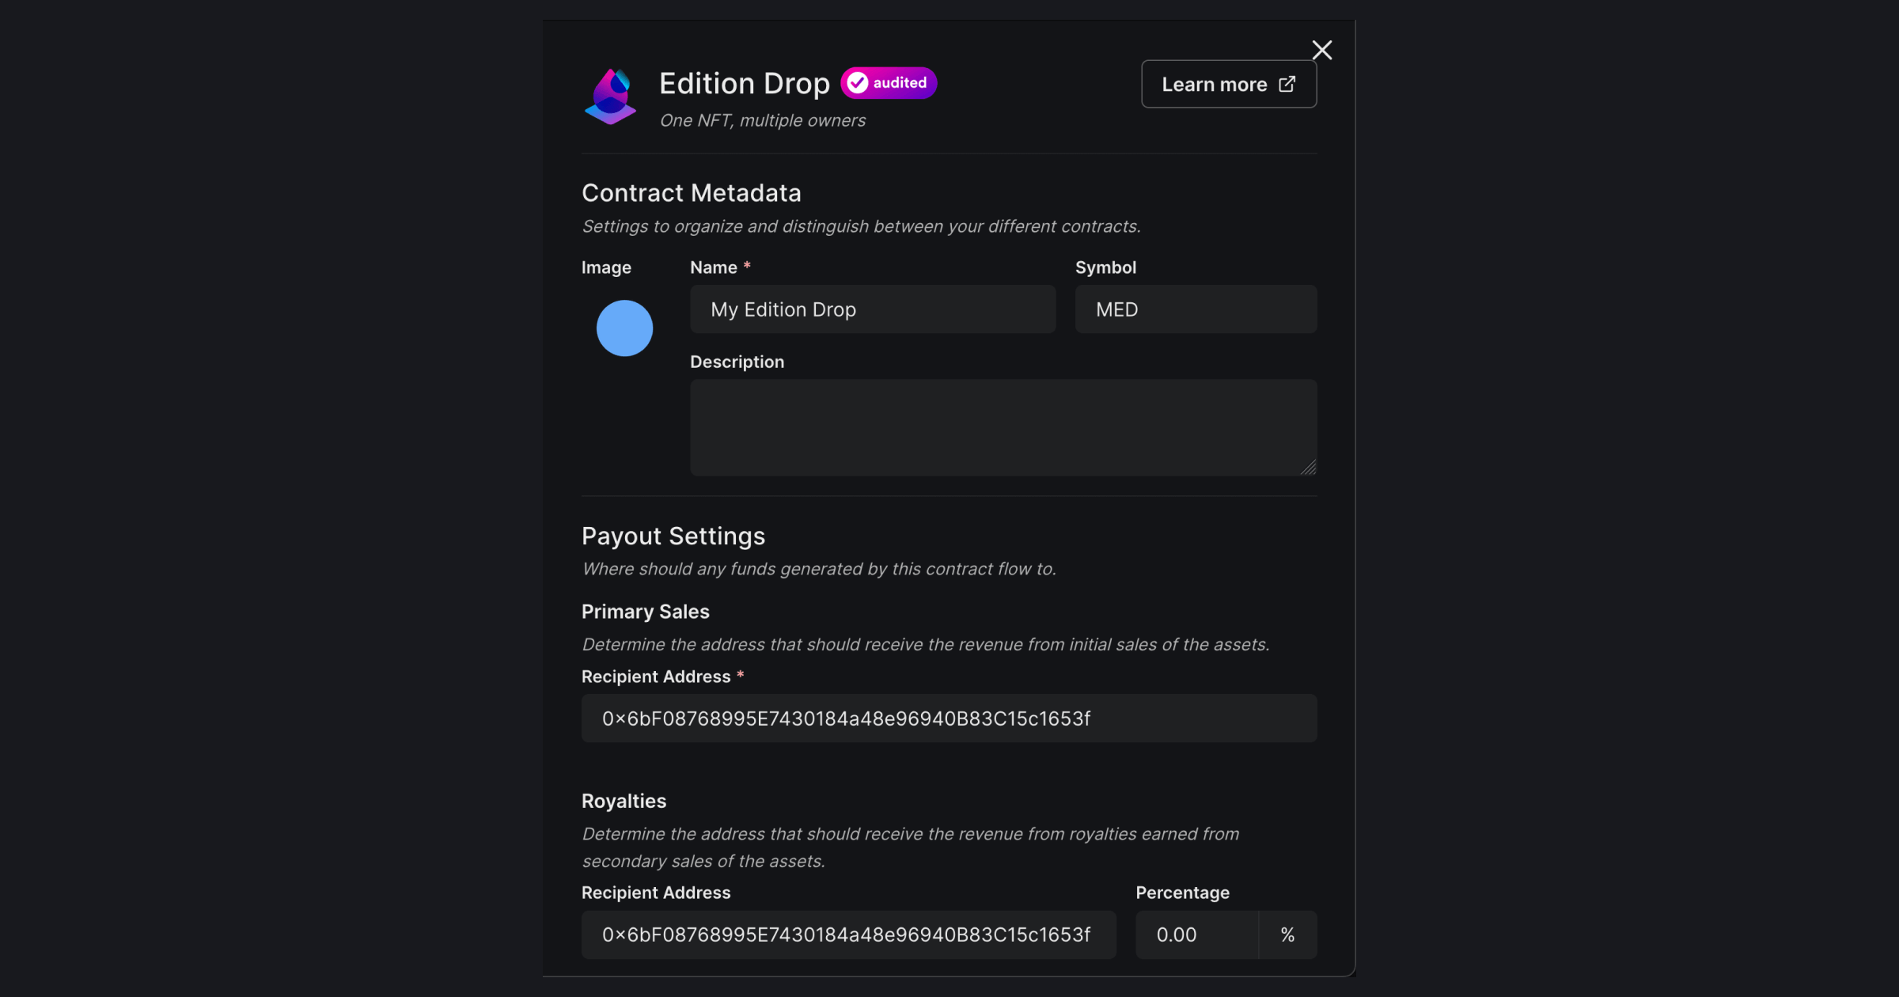Click inside the empty Description textarea
Image resolution: width=1899 pixels, height=997 pixels.
click(x=1003, y=427)
